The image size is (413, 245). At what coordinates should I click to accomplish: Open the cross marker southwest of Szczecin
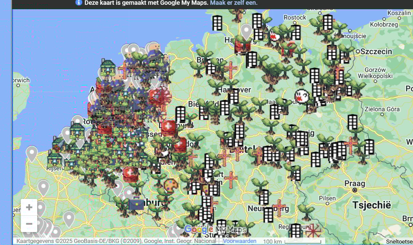point(338,72)
